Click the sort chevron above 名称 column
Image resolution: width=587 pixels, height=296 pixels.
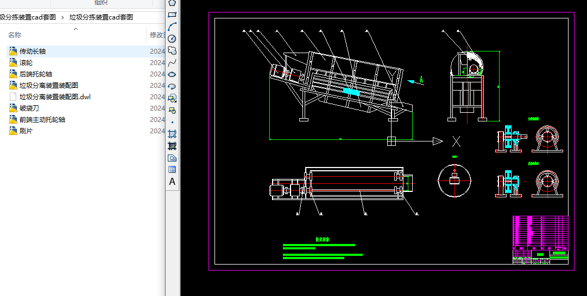75,29
